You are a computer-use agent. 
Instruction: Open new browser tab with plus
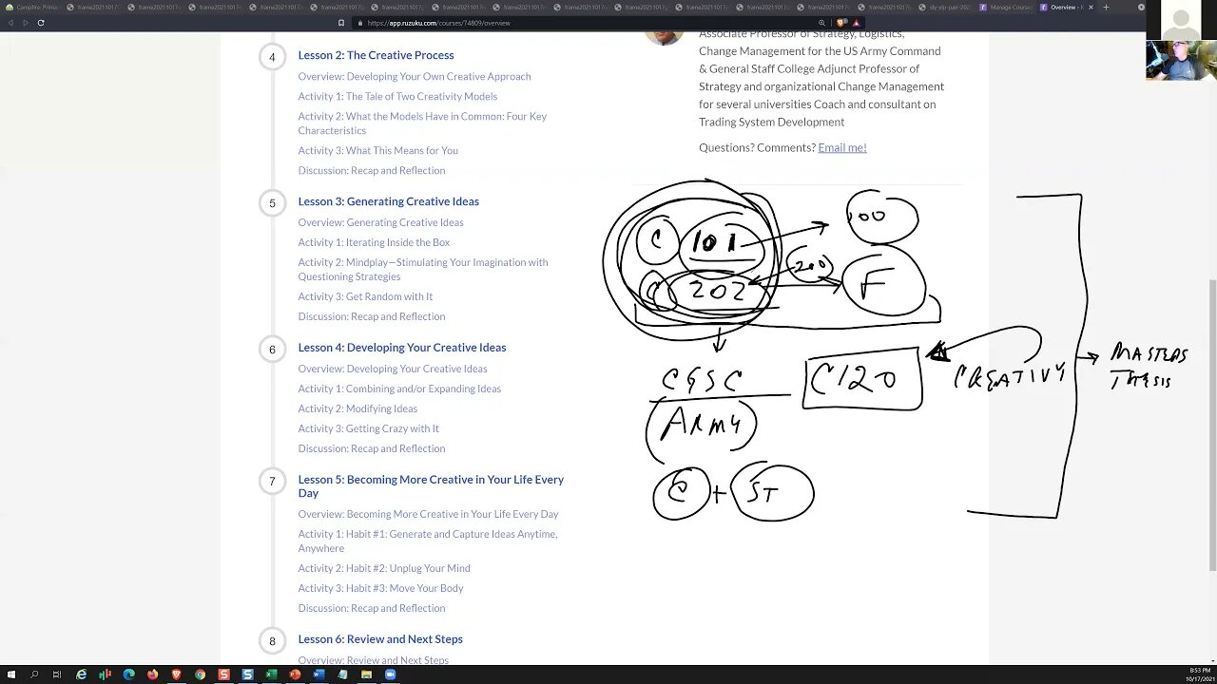coord(1106,8)
